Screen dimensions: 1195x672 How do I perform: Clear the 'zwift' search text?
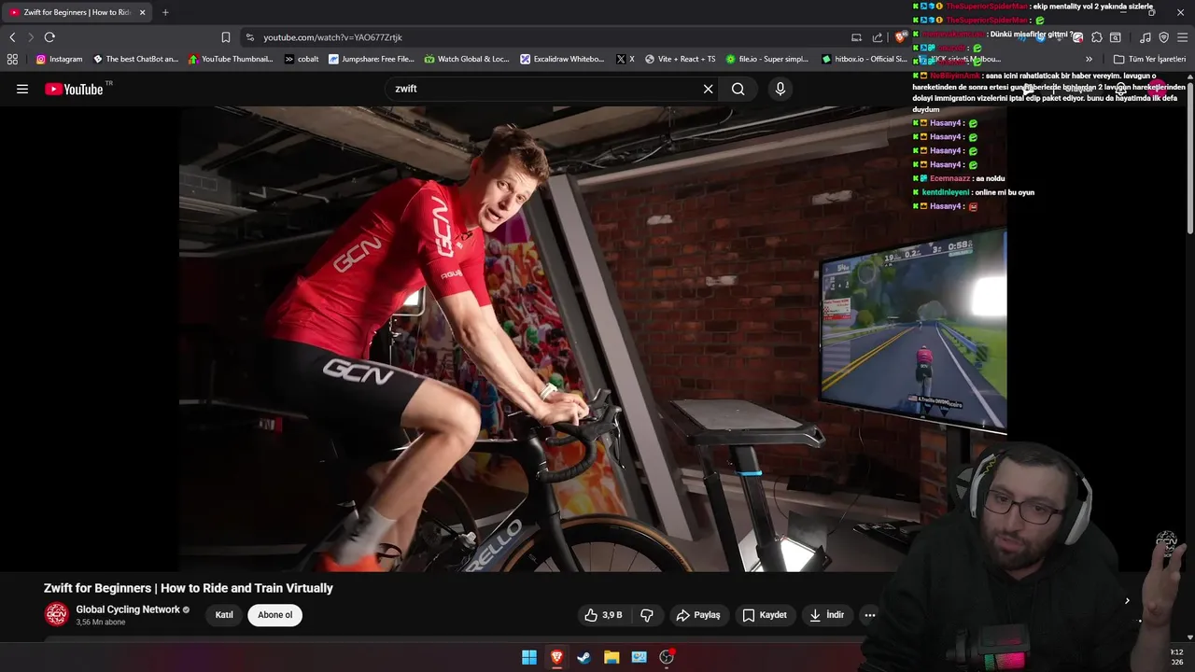[x=708, y=89]
